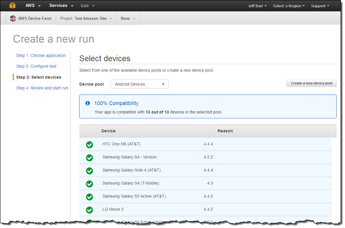Open the Android Devices device pool dropdown
The width and height of the screenshot is (345, 228).
[x=140, y=84]
